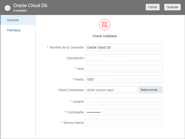Viewport: 185px width, 139px height.
Task: Click the Client Credentials label
Action: pyautogui.click(x=71, y=90)
